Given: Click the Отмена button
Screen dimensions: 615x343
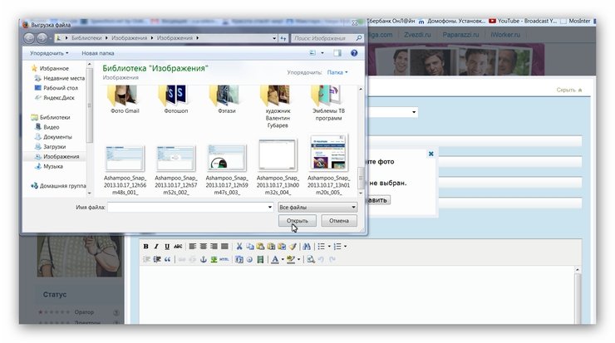Looking at the screenshot, I should click(339, 221).
